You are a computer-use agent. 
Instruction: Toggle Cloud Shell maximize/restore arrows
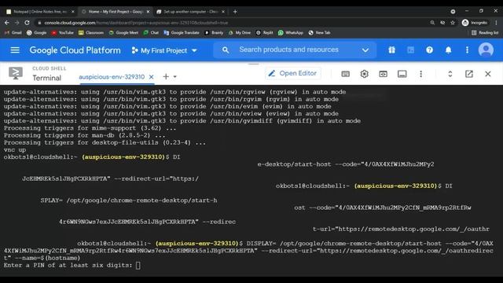click(450, 74)
